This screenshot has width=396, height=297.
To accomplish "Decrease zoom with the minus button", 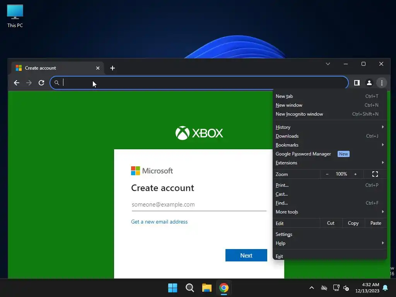I will coord(327,174).
